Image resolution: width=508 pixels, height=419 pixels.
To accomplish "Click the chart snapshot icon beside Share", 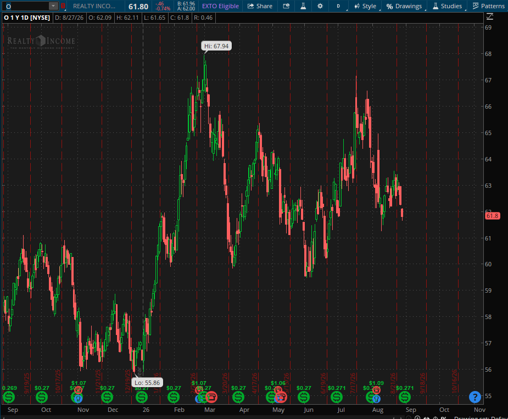I will click(x=286, y=6).
